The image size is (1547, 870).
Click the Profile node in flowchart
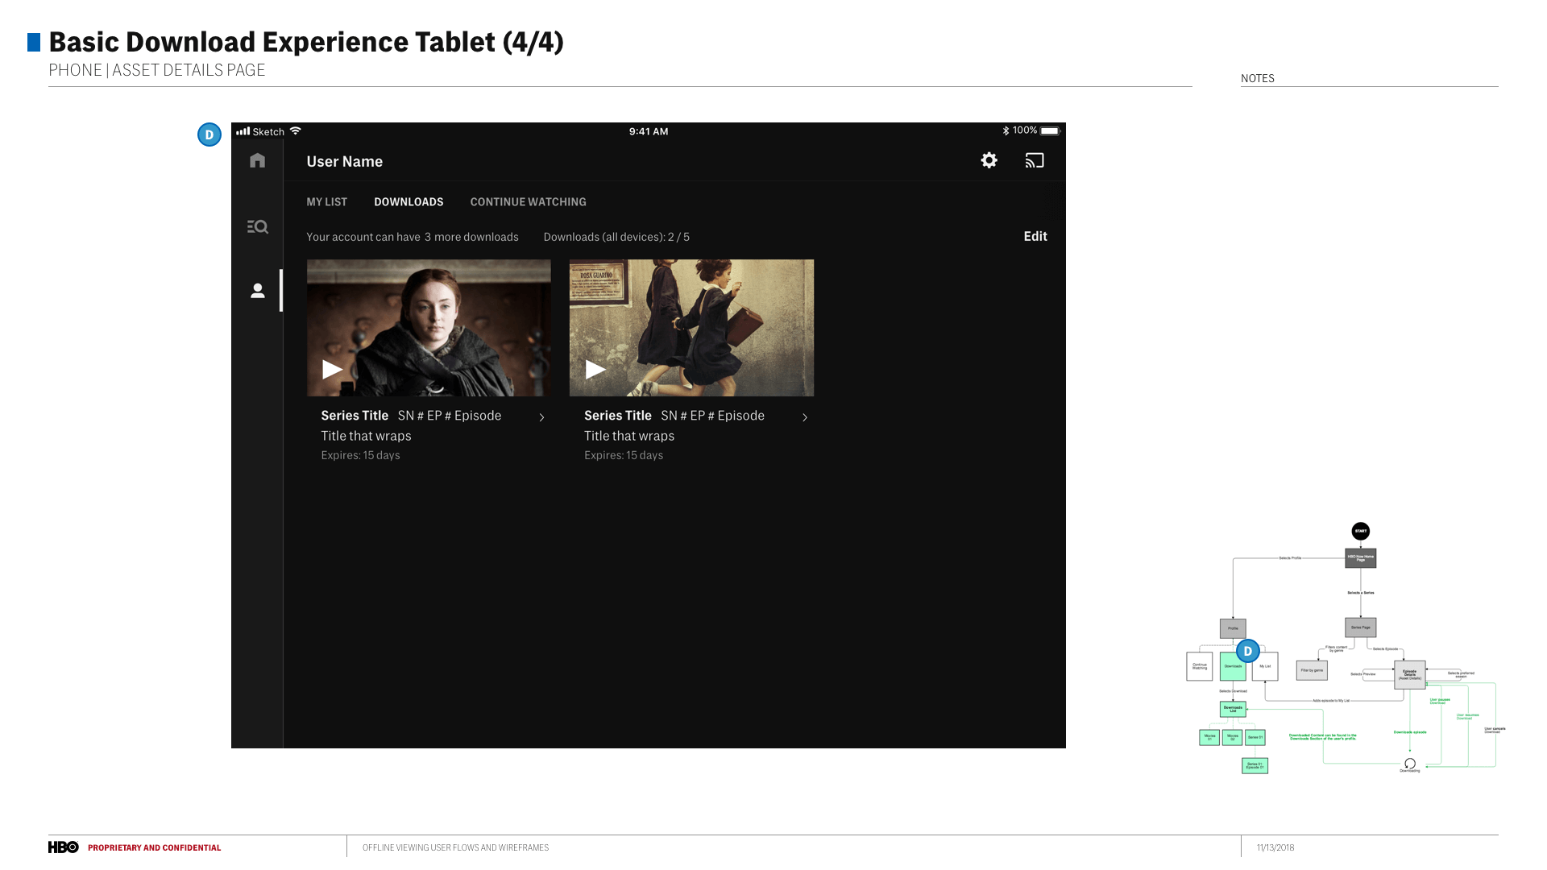1233,628
